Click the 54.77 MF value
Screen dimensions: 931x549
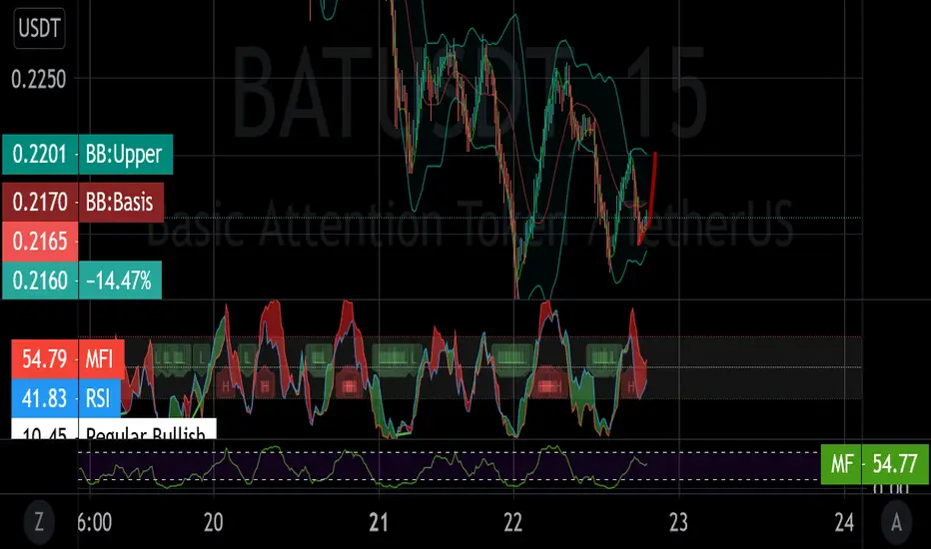tap(895, 463)
